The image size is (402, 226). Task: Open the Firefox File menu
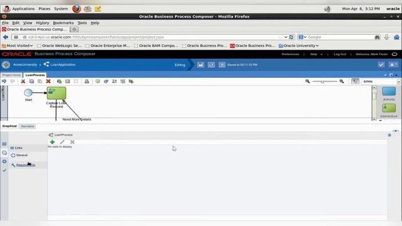coord(5,23)
